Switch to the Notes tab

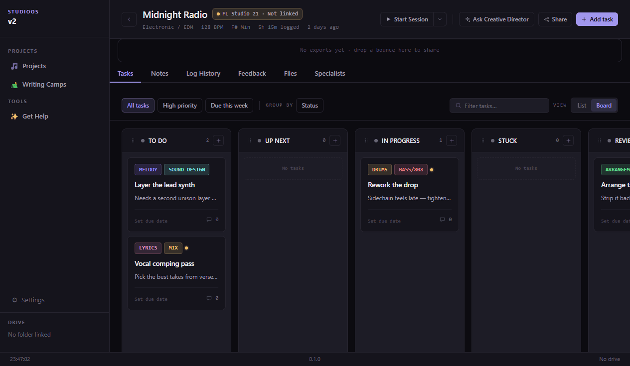pos(159,74)
